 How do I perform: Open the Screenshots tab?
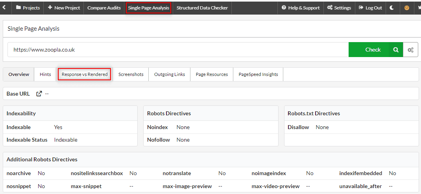(131, 74)
